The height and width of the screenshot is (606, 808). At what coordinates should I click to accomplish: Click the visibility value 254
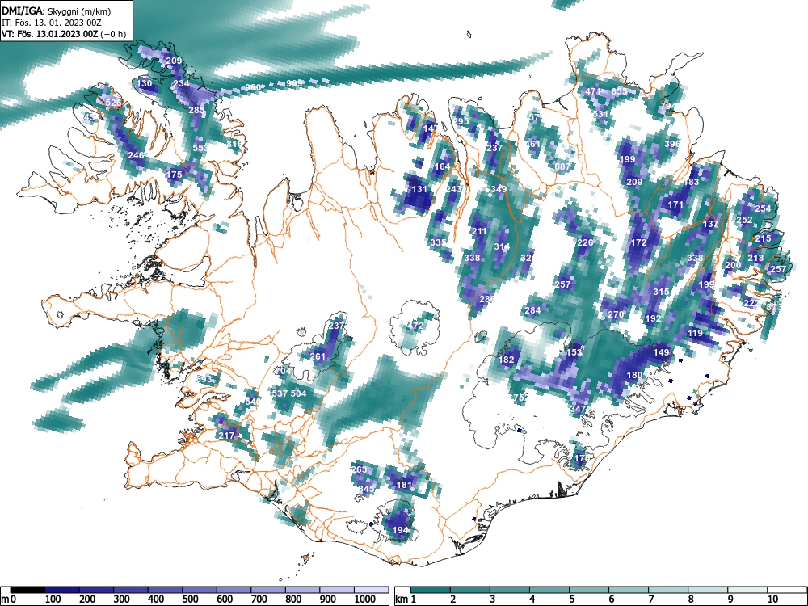[x=764, y=208]
